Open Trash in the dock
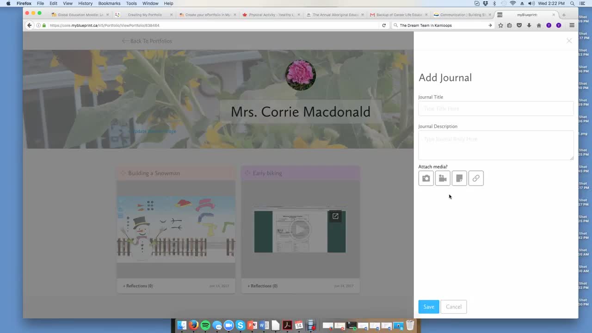This screenshot has width=592, height=333. [410, 326]
